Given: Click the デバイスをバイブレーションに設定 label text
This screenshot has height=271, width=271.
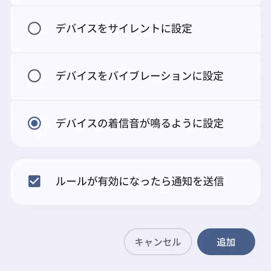Looking at the screenshot, I should [139, 76].
